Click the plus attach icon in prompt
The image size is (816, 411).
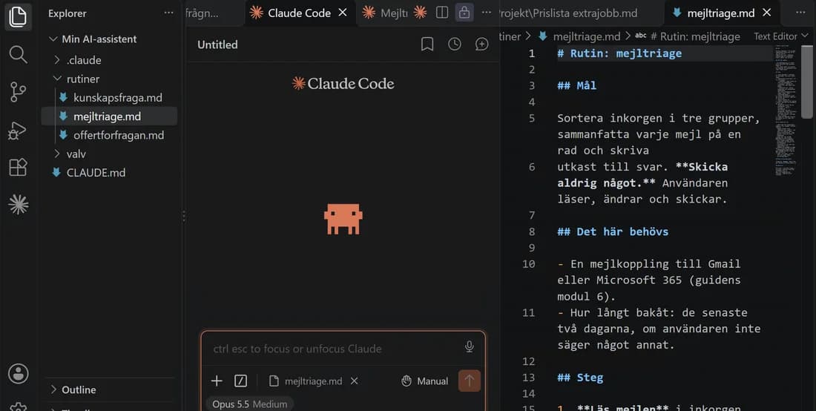tap(217, 381)
